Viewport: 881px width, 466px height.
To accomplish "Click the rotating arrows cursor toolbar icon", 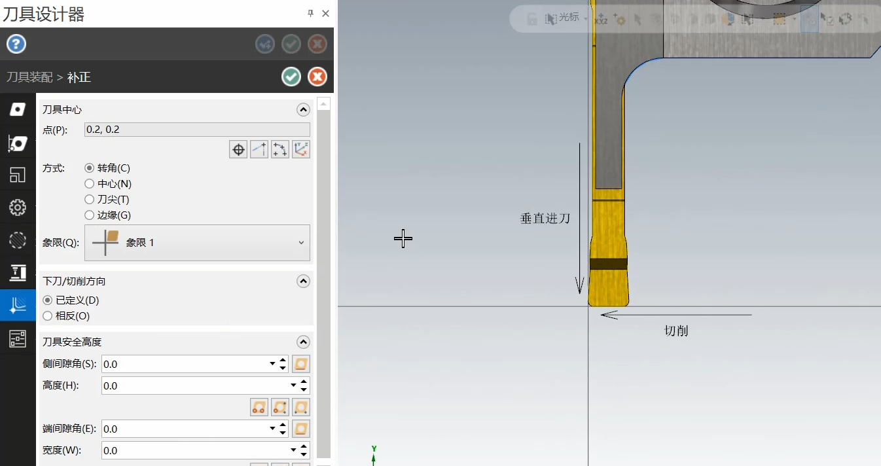I will (845, 19).
